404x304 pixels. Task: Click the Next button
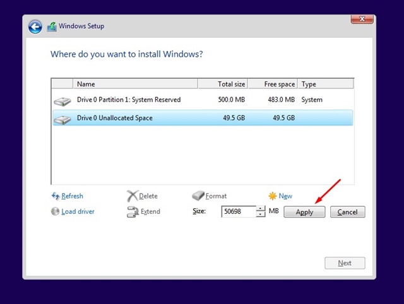click(x=345, y=263)
